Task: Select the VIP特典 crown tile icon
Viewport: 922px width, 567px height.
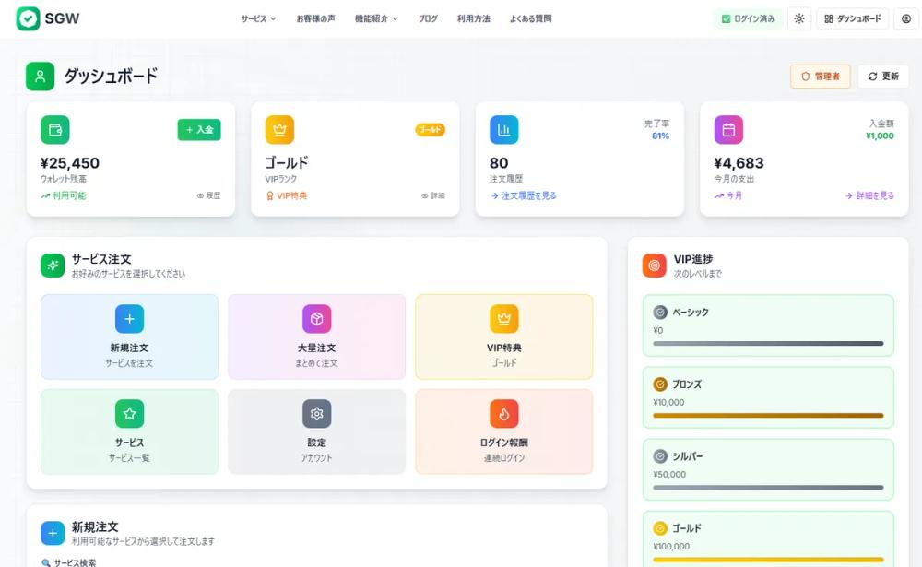Action: pos(504,319)
